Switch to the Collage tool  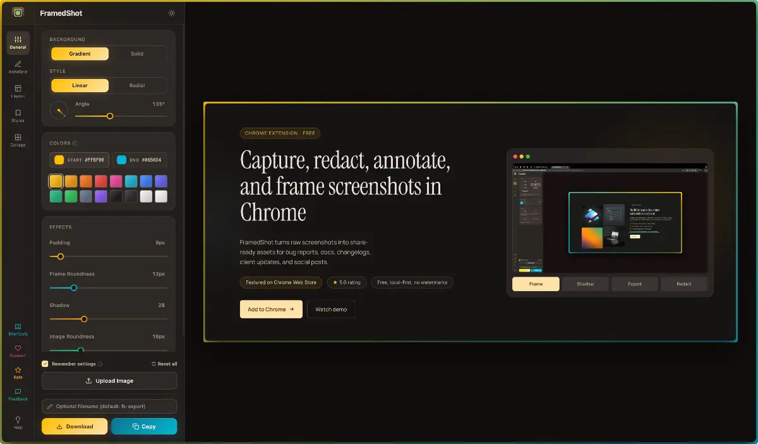coord(17,139)
